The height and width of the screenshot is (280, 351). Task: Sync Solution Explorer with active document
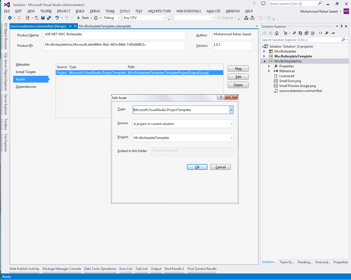coord(294,33)
